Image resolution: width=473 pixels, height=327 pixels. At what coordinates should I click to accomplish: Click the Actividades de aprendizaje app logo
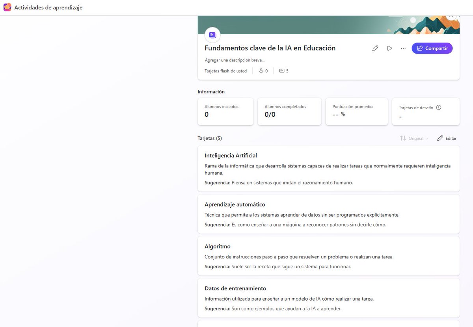pyautogui.click(x=7, y=7)
